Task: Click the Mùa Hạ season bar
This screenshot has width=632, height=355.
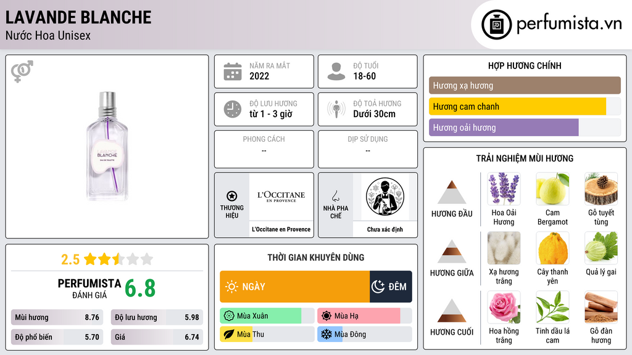Action: [x=364, y=316]
